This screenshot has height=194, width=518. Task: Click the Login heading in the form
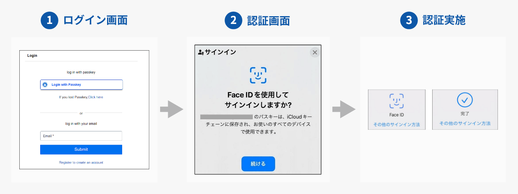32,56
